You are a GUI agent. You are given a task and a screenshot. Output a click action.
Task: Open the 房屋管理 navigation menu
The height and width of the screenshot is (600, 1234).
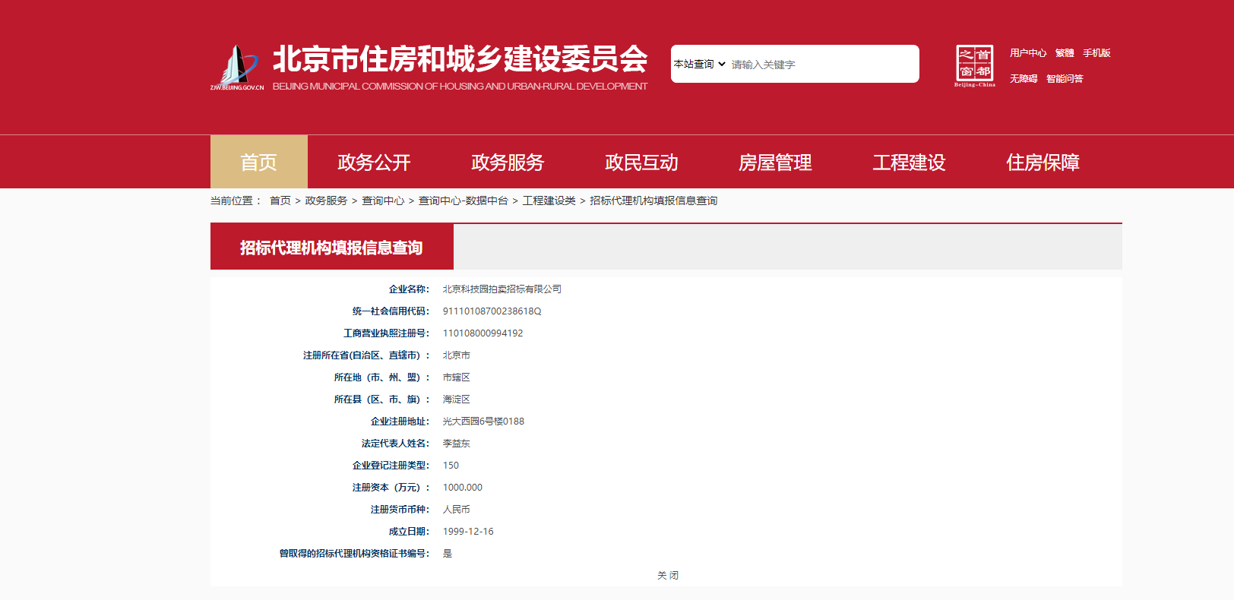(775, 163)
